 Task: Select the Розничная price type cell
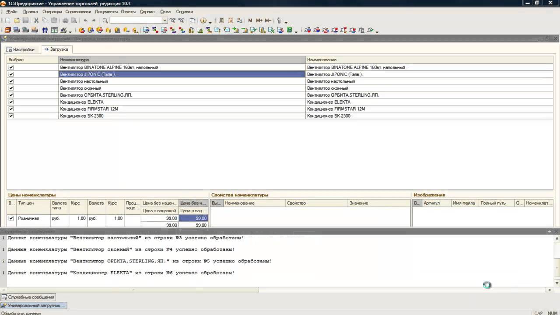coord(33,218)
